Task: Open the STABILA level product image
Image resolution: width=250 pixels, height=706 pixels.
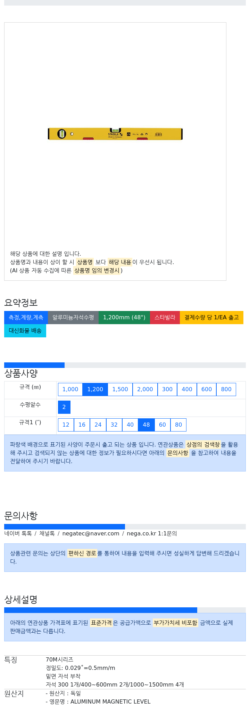Action: click(115, 134)
